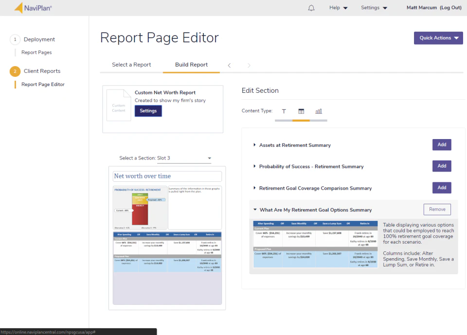Screen dimensions: 467x335
Task: Open the Select a Section Slot 3 dropdown
Action: point(209,159)
